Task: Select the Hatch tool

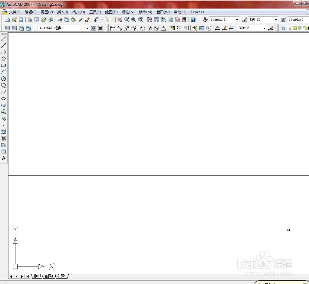Action: click(x=4, y=132)
